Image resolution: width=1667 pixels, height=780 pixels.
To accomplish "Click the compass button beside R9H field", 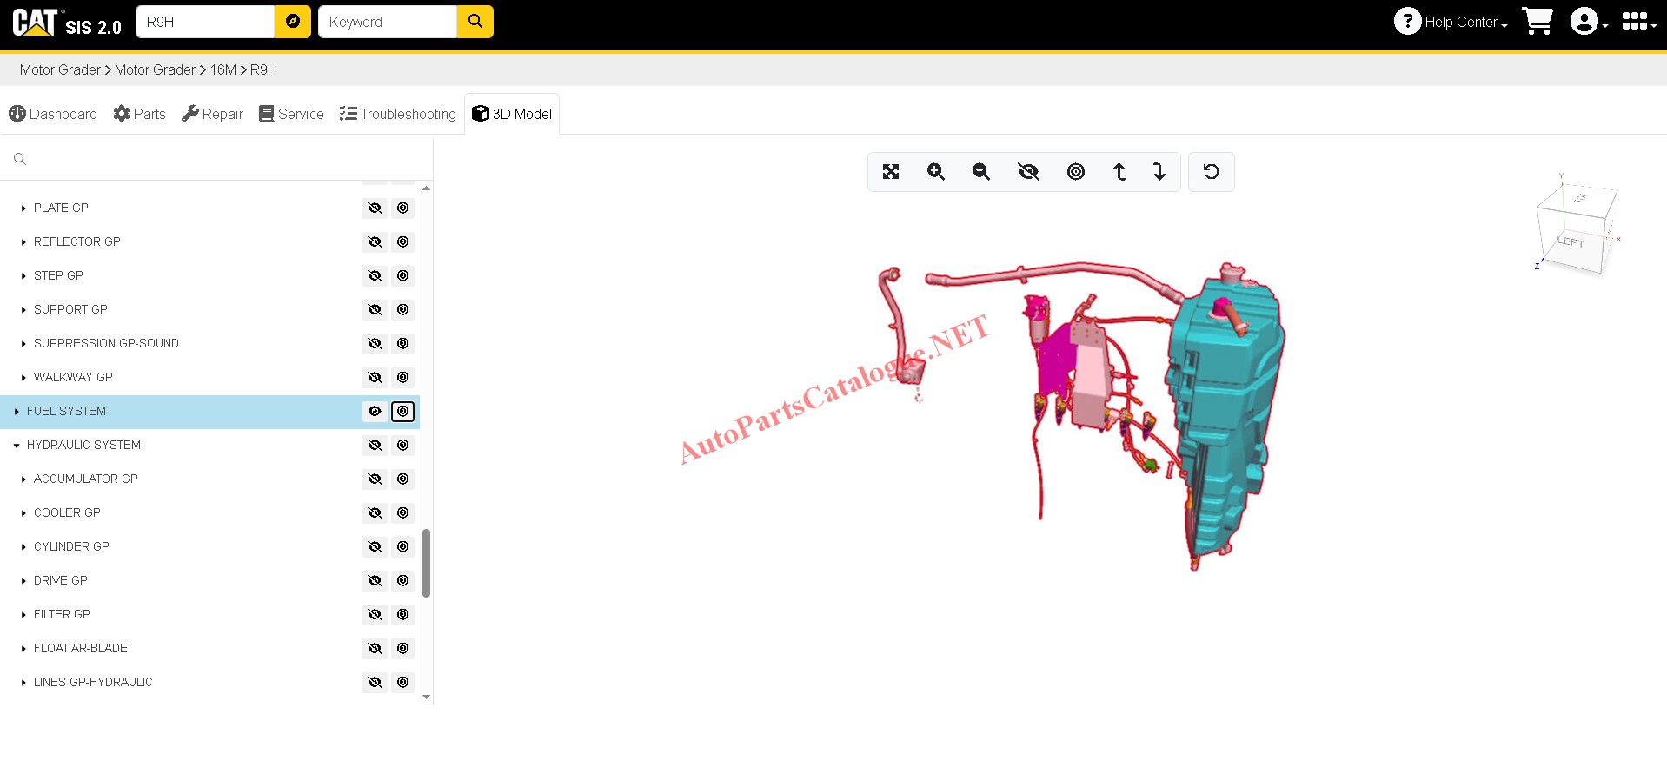I will coord(293,22).
